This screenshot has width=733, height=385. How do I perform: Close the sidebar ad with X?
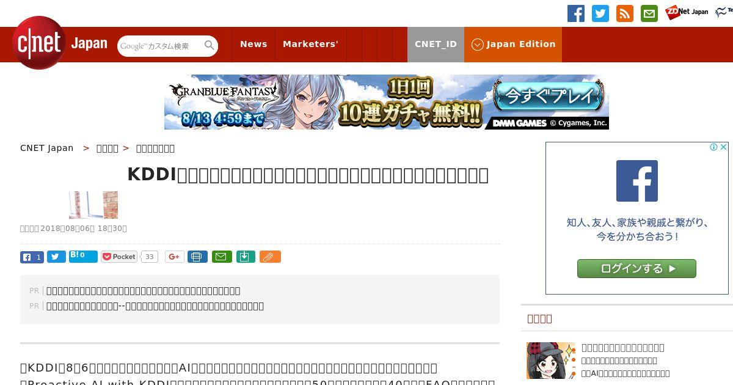(x=724, y=147)
